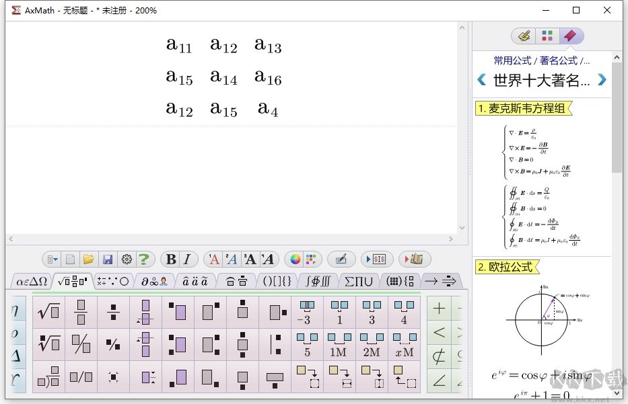Image resolution: width=628 pixels, height=404 pixels.
Task: Switch on the bookmark view in the right panel
Action: (571, 35)
